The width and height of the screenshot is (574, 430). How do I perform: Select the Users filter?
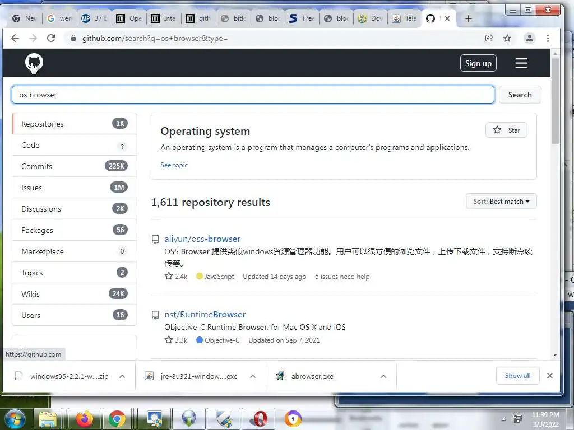click(x=75, y=315)
